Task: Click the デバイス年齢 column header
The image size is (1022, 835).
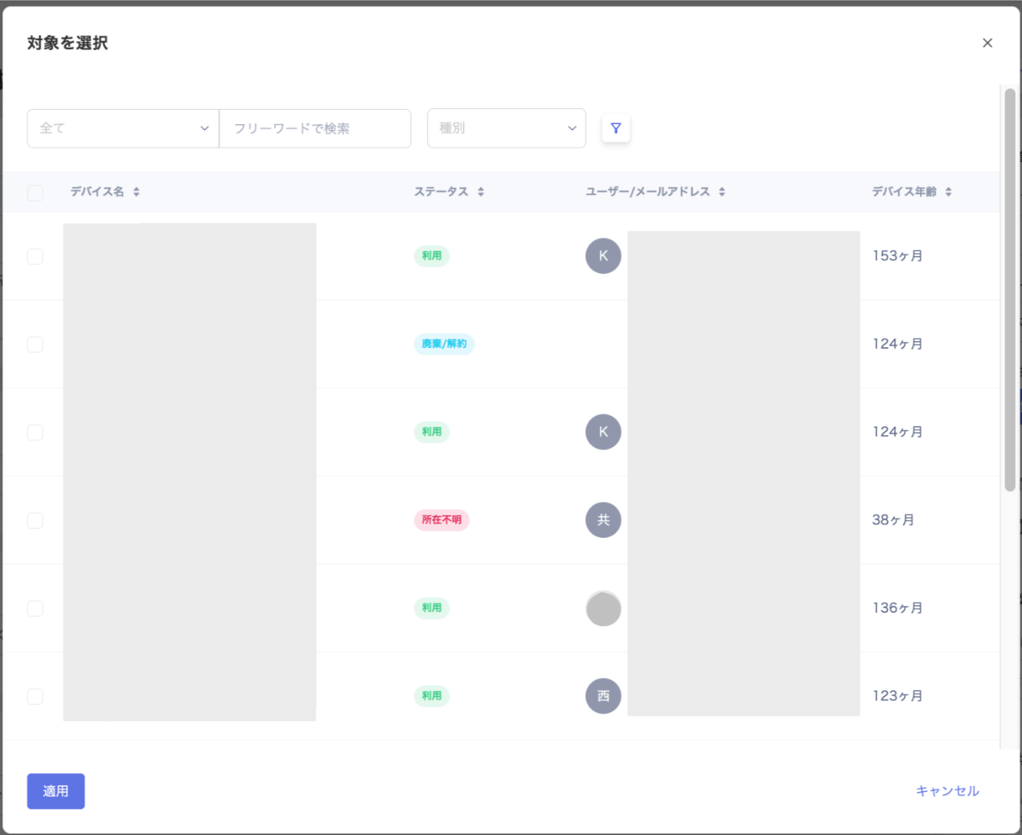Action: pyautogui.click(x=905, y=192)
